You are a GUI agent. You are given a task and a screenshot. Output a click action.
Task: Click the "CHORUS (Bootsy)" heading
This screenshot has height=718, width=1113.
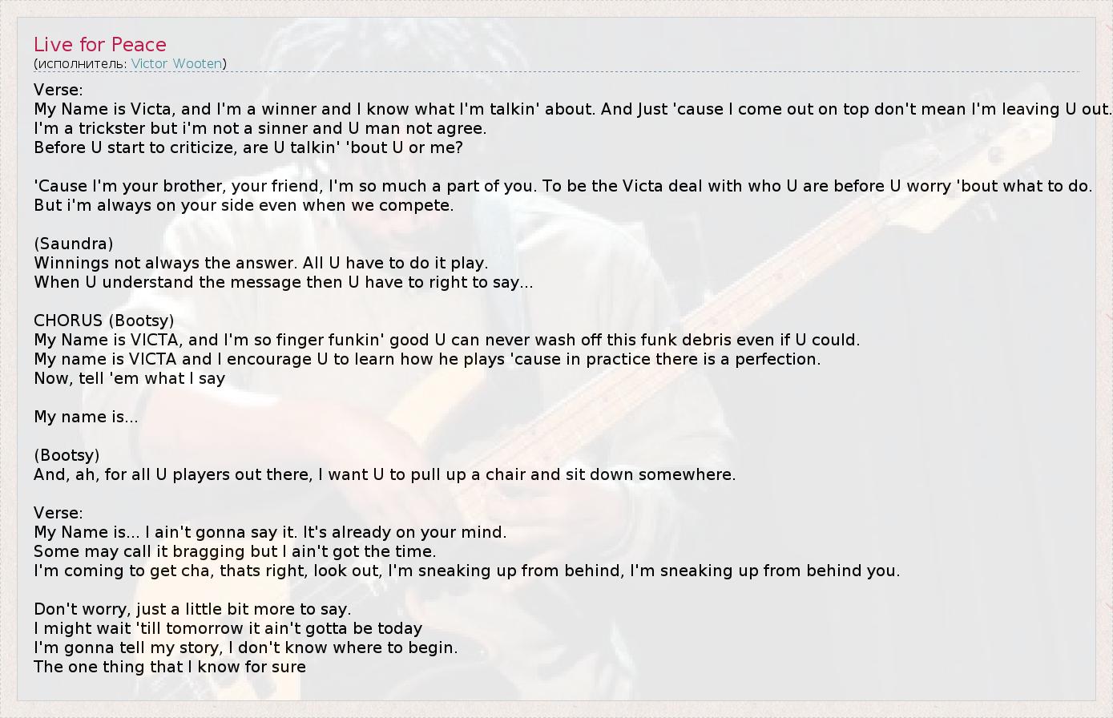(x=103, y=321)
